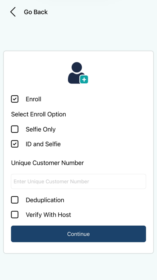This screenshot has height=280, width=157.
Task: Focus the Enter Unique Customer Number field
Action: (78, 181)
